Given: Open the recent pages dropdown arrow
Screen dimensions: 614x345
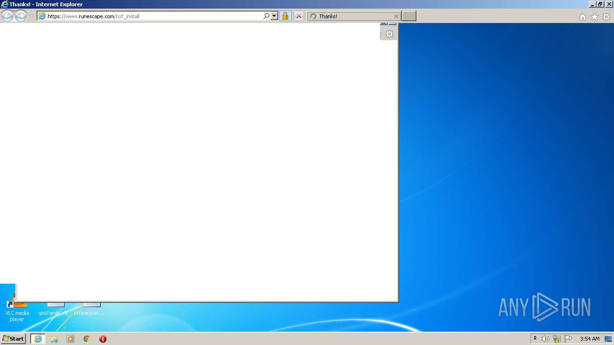Looking at the screenshot, I should click(31, 16).
